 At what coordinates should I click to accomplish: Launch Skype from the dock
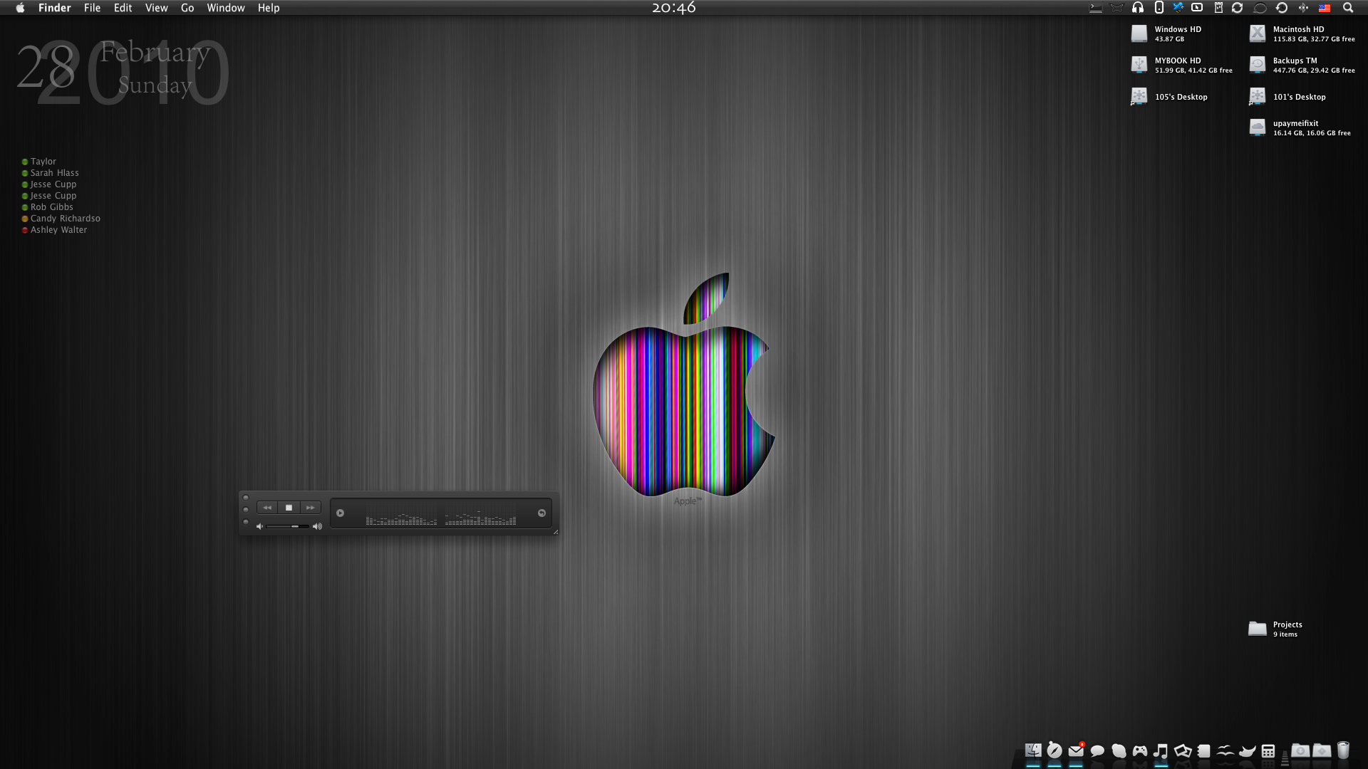click(1119, 750)
